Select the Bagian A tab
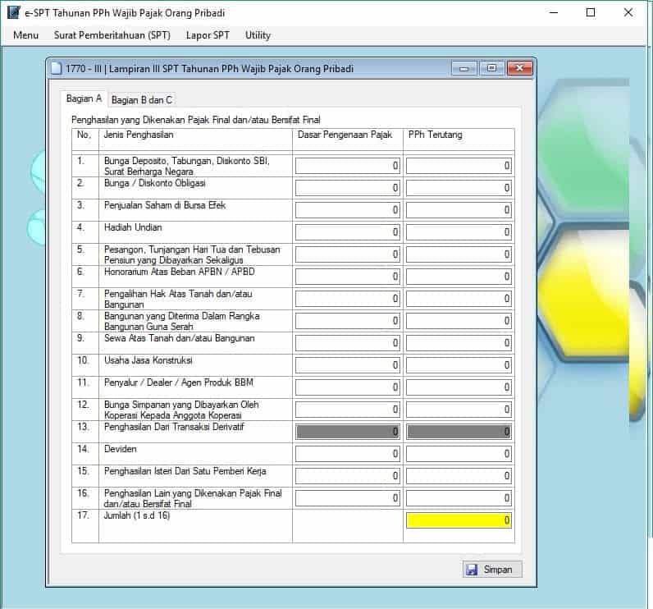653x609 pixels. (x=84, y=99)
